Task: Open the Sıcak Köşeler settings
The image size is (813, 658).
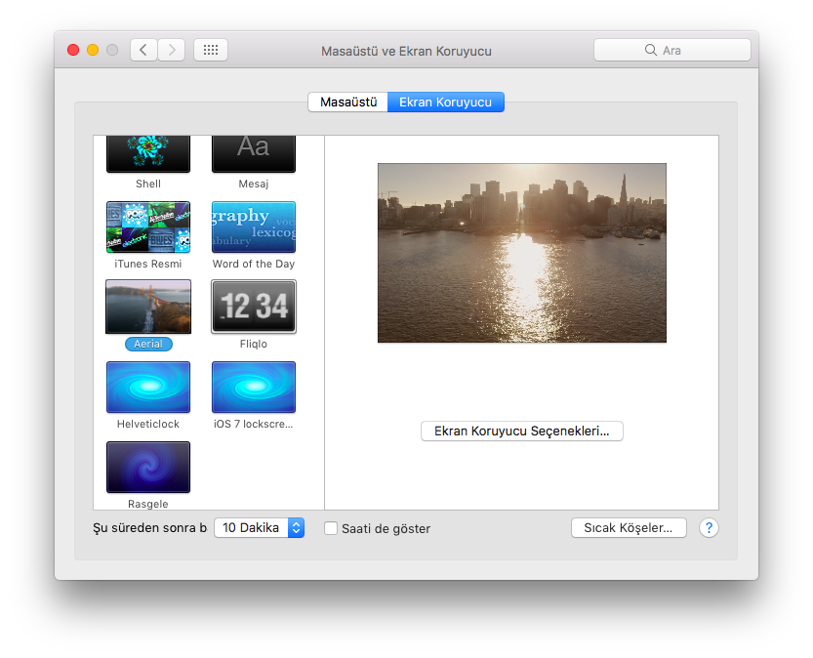Action: [628, 527]
